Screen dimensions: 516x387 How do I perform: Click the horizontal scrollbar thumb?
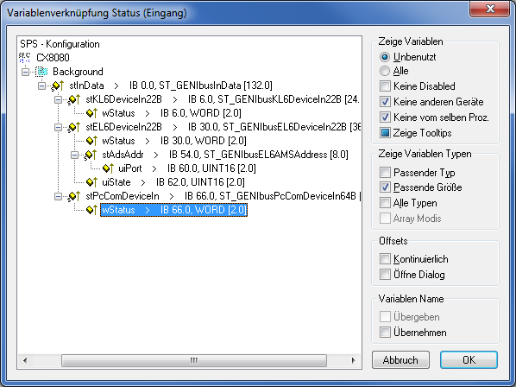(x=194, y=360)
